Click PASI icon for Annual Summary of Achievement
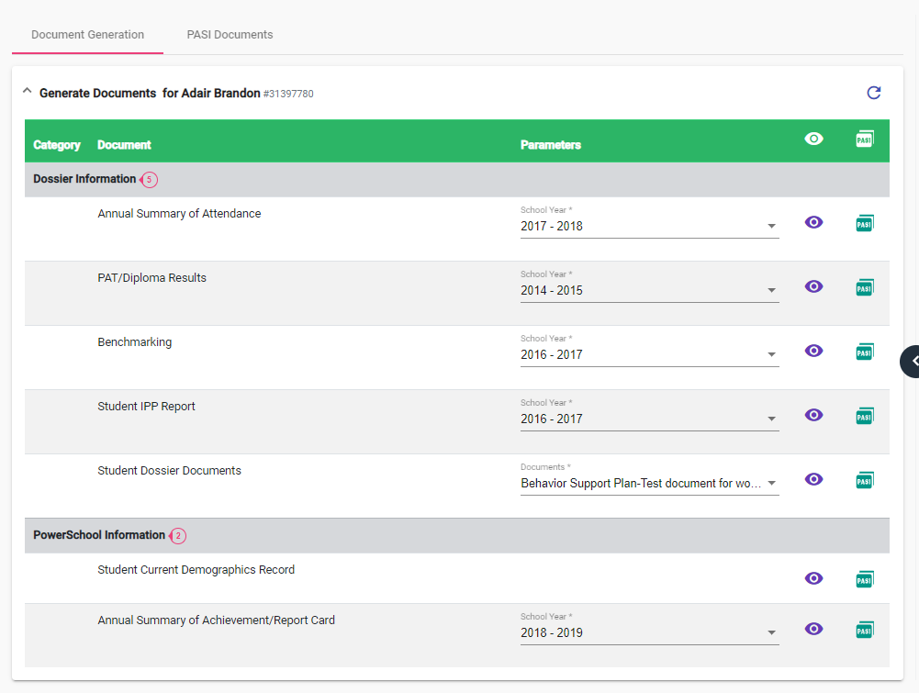Image resolution: width=919 pixels, height=693 pixels. pos(864,630)
